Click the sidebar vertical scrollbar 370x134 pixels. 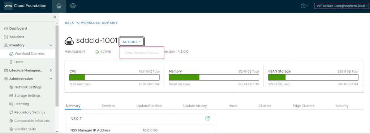coord(57,66)
